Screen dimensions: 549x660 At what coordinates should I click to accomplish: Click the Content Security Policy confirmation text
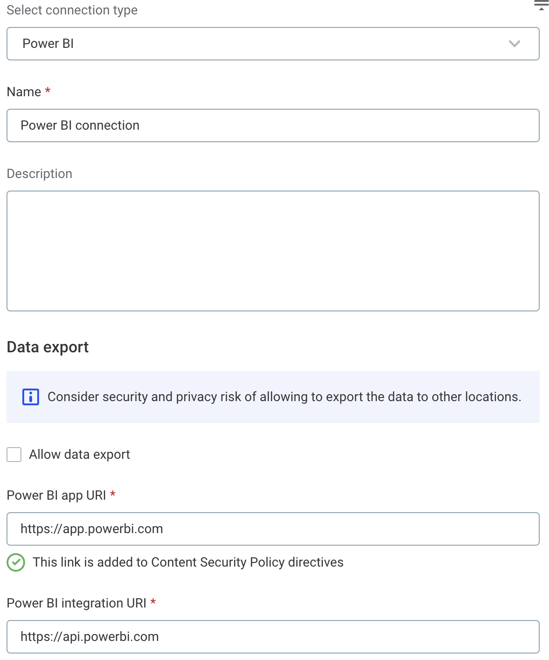click(188, 562)
